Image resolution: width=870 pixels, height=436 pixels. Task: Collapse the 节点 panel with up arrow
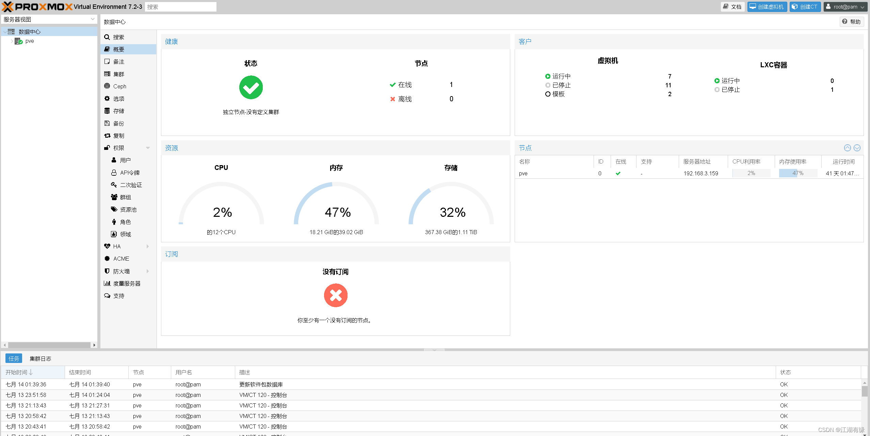click(x=847, y=148)
